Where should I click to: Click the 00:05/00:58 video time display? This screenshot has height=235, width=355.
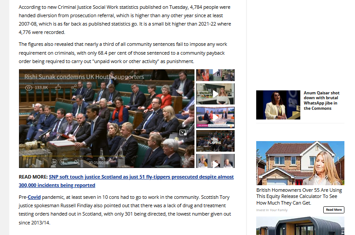[98, 163]
